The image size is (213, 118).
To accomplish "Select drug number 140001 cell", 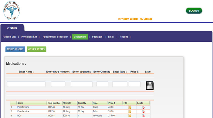I will 55,116.
